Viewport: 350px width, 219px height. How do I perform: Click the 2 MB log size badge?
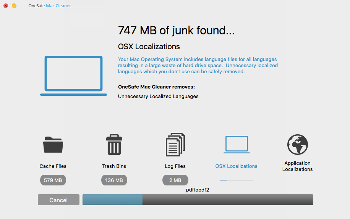click(175, 180)
